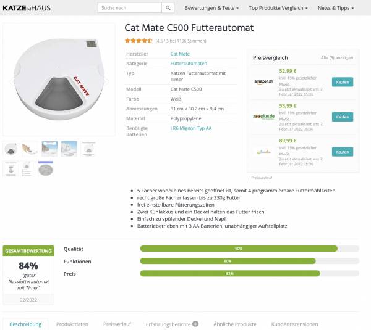This screenshot has width=371, height=330.
Task: Open the Bewertungen & Tests dropdown
Action: tap(211, 8)
